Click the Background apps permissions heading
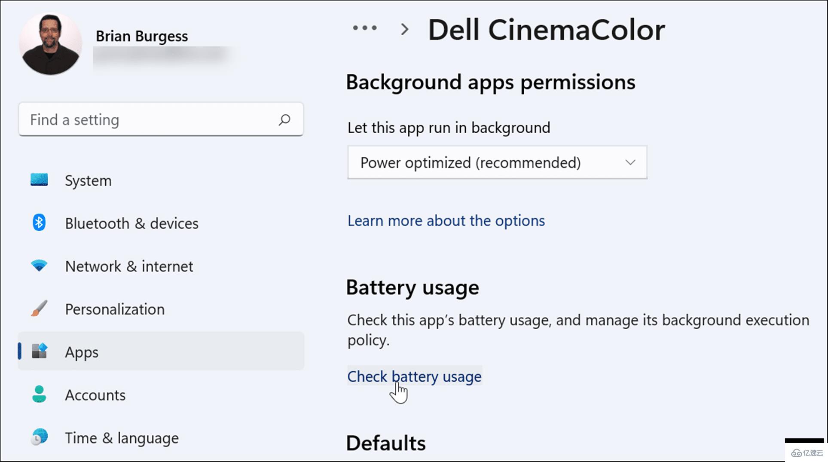This screenshot has height=462, width=828. tap(490, 82)
